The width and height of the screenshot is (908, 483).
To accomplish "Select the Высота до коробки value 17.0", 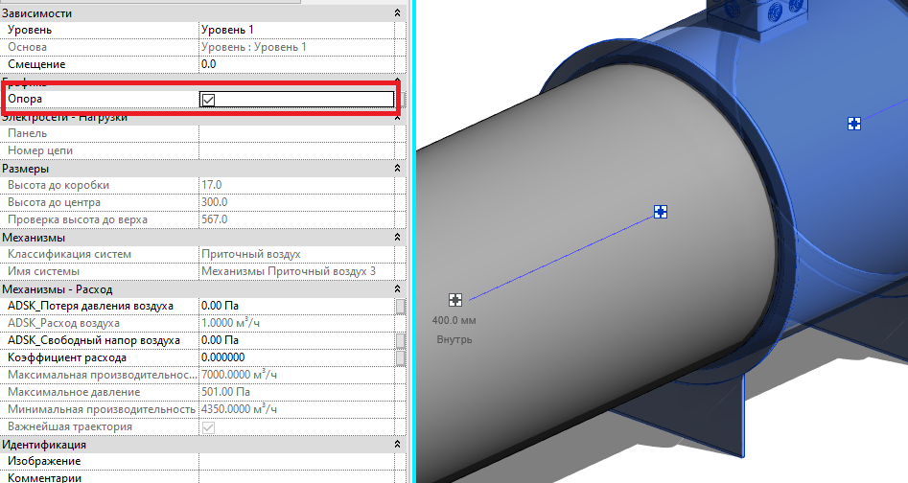I will (x=296, y=185).
